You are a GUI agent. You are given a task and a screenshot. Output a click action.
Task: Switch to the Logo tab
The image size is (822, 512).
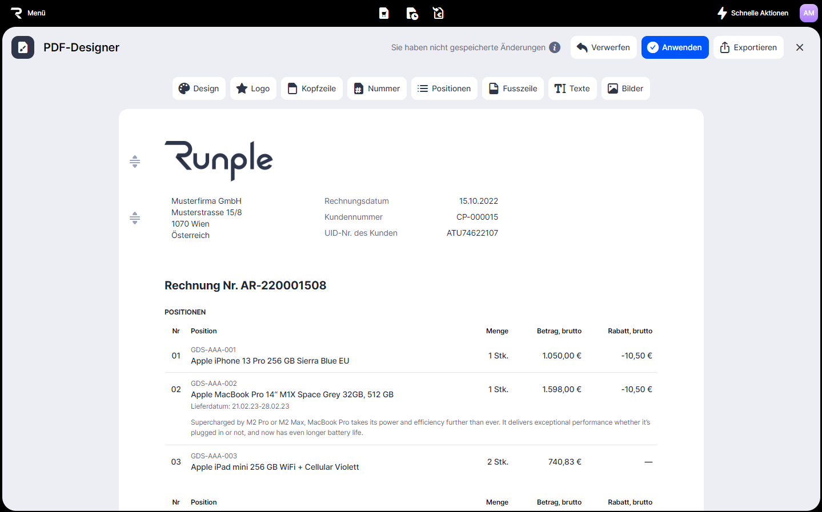pyautogui.click(x=253, y=88)
